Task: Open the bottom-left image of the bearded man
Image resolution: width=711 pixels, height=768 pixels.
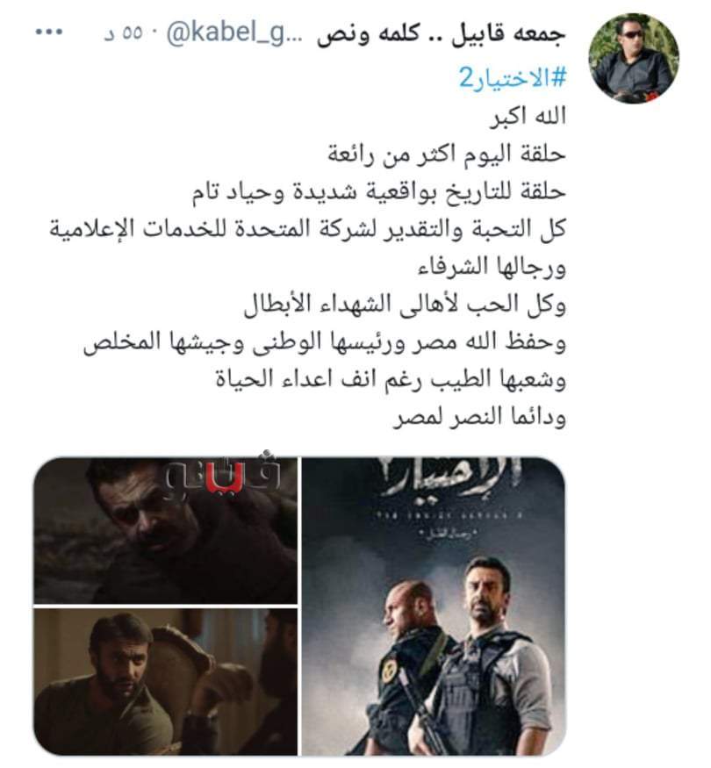Action: click(166, 682)
